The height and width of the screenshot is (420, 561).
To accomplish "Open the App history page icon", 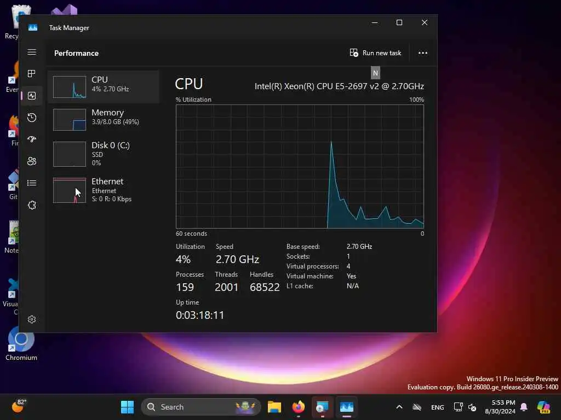I will click(x=32, y=118).
